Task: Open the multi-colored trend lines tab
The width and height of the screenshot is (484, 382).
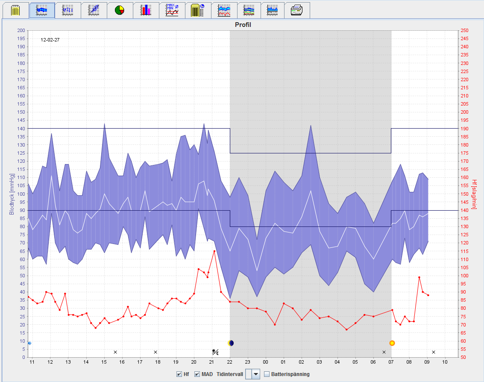Action: (x=249, y=10)
